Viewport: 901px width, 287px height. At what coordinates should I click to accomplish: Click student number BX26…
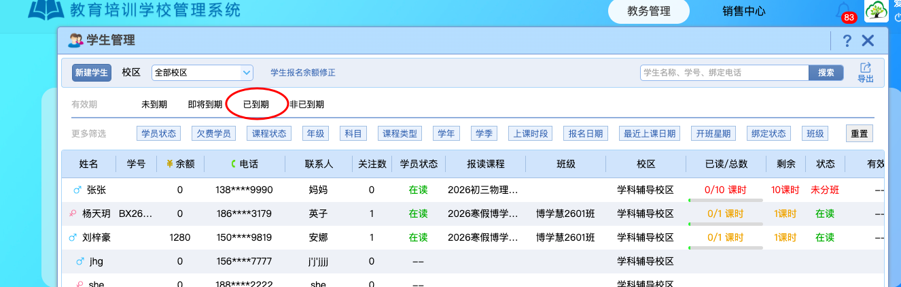pyautogui.click(x=136, y=214)
